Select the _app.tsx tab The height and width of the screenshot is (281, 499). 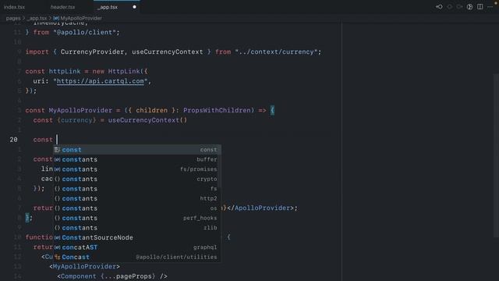(x=108, y=7)
